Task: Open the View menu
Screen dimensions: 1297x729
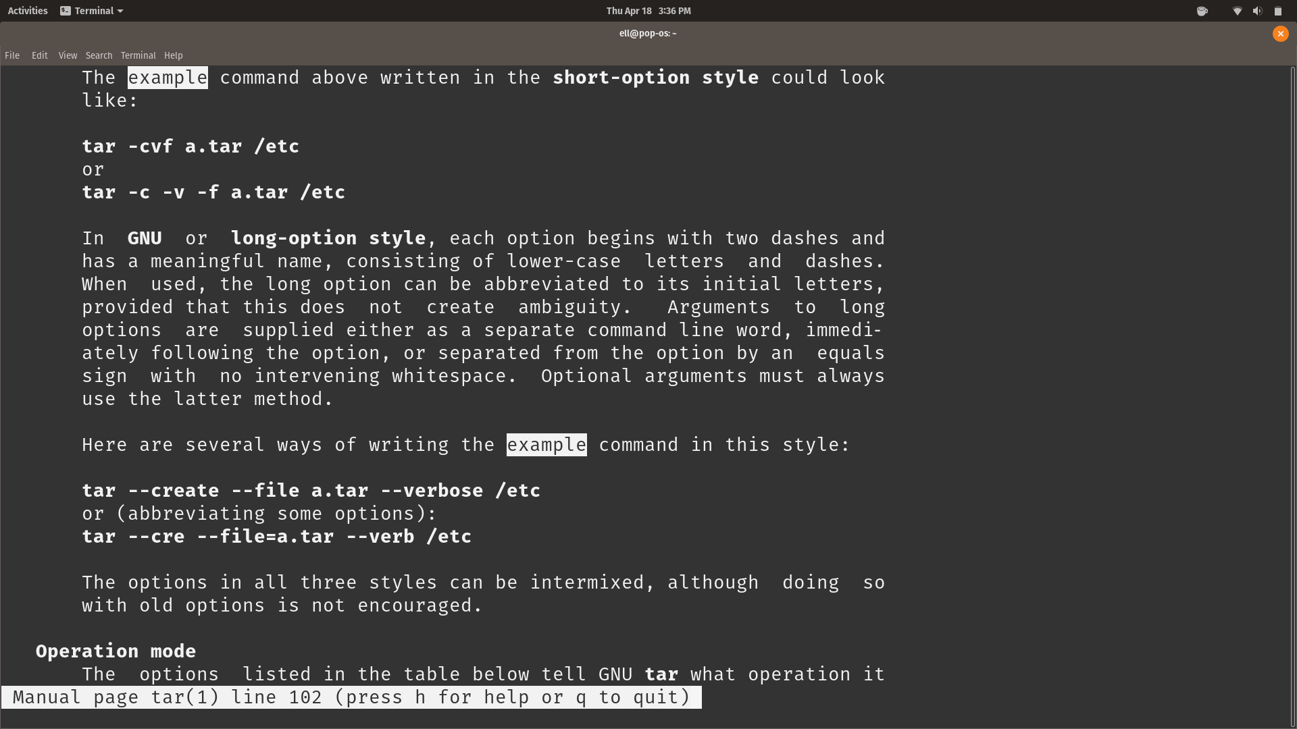Action: [x=68, y=55]
